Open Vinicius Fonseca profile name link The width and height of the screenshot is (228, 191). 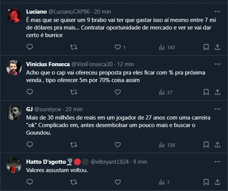click(47, 64)
